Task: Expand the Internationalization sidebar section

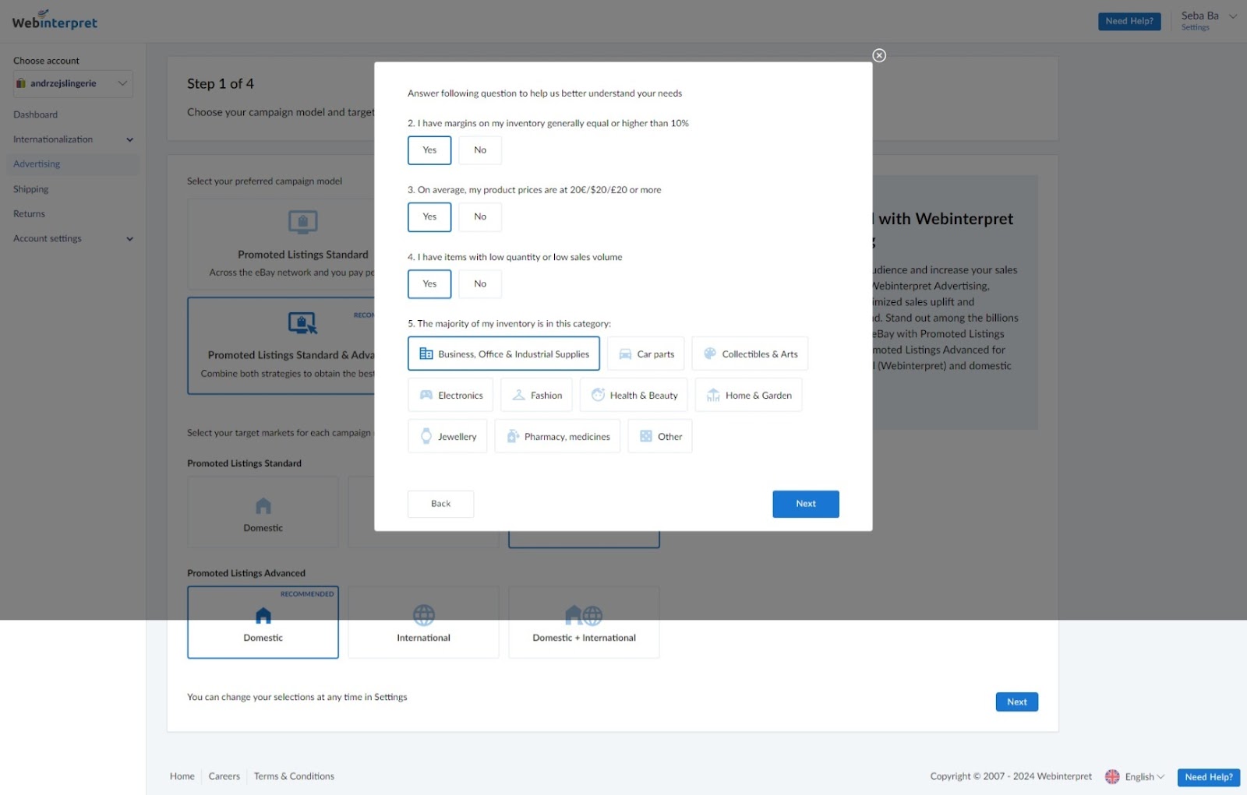Action: point(72,139)
